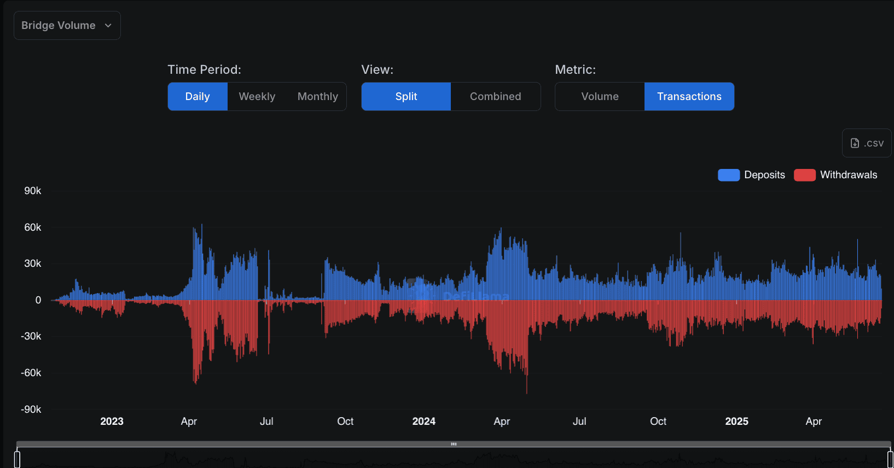Switch the view to Combined
Screen dimensions: 894x468
pos(495,97)
